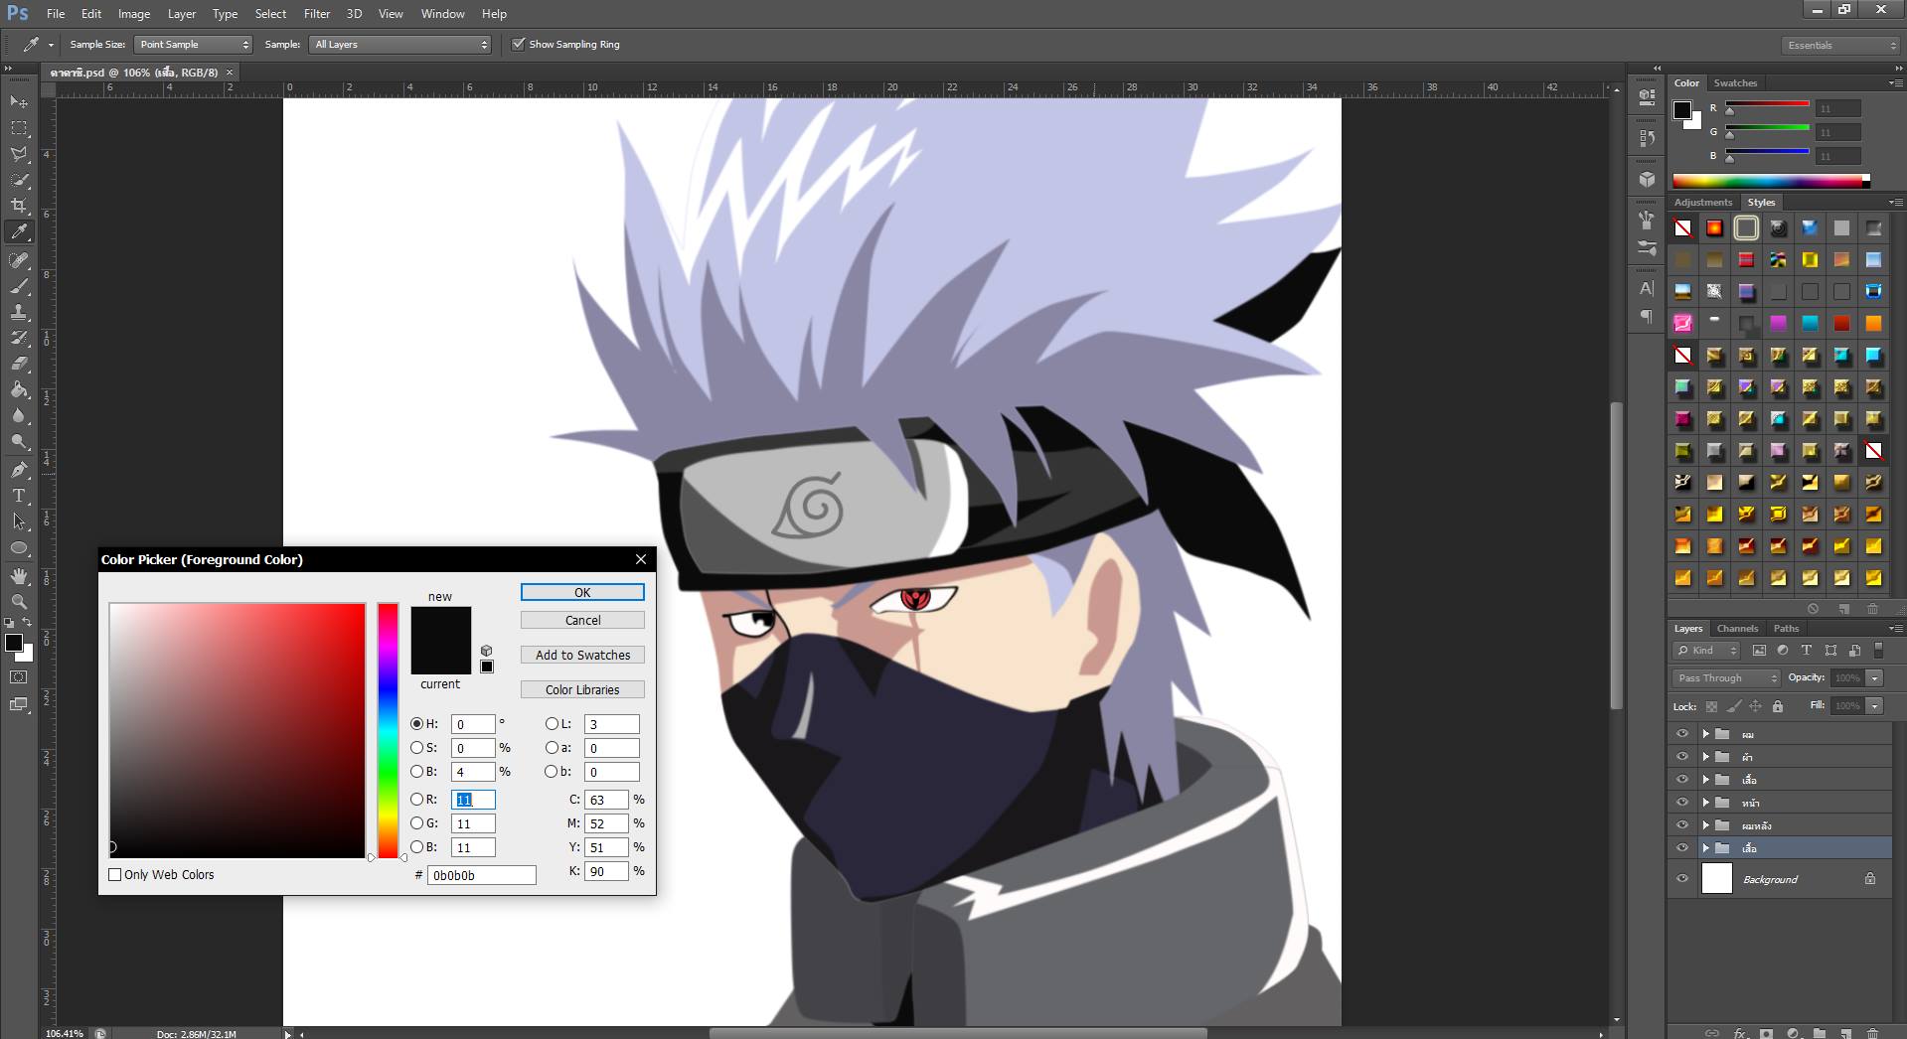Click the hex color input field

coord(482,875)
